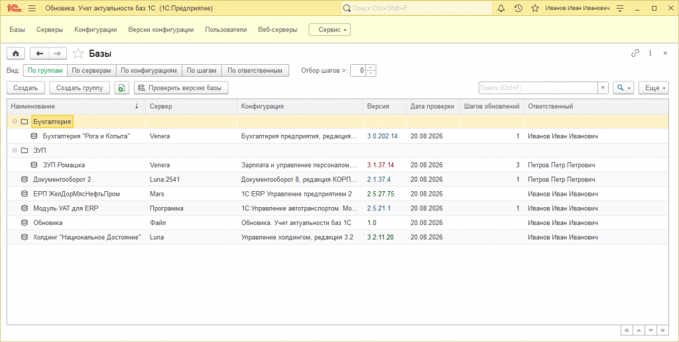Viewport: 679px width, 342px height.
Task: Open the Веб-серверы section
Action: click(x=278, y=30)
